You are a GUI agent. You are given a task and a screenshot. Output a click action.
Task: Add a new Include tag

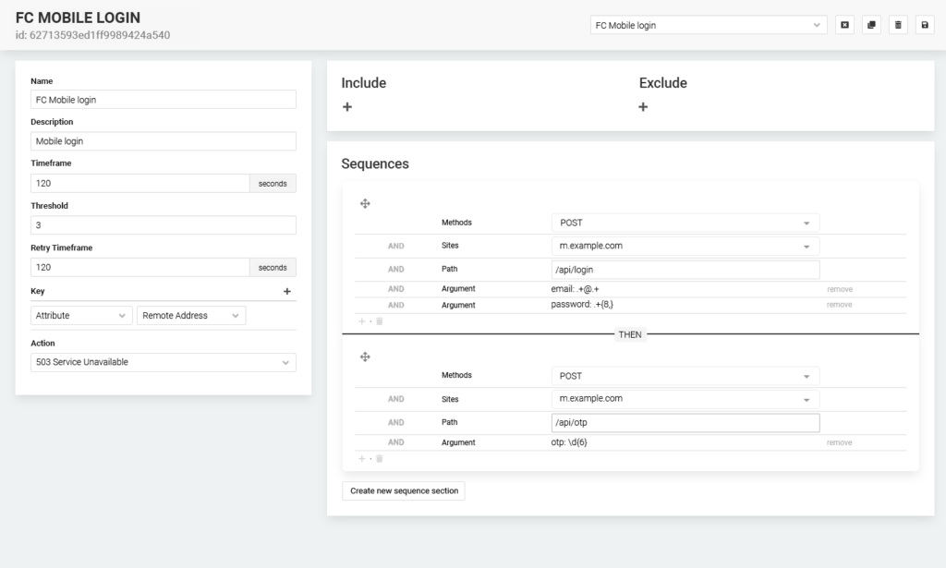coord(347,107)
